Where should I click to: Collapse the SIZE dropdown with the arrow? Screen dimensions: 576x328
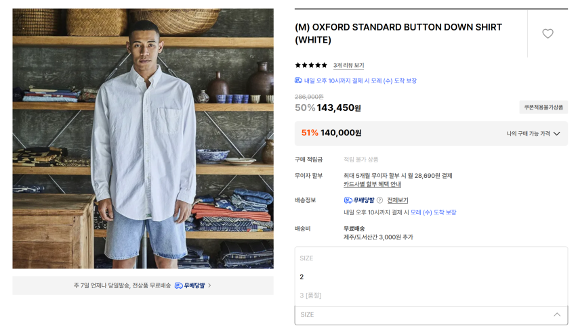click(x=557, y=314)
